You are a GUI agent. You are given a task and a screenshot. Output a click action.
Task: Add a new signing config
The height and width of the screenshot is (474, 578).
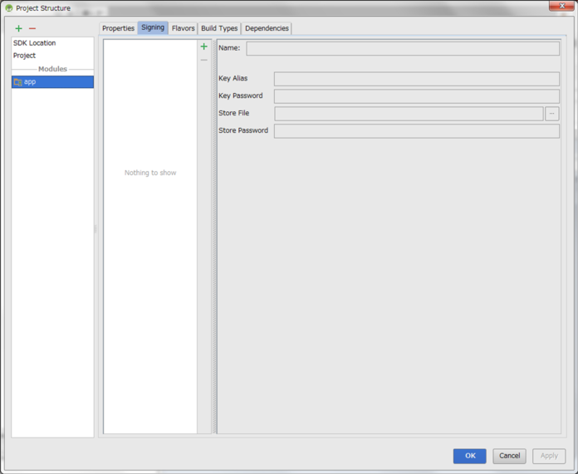pos(204,46)
